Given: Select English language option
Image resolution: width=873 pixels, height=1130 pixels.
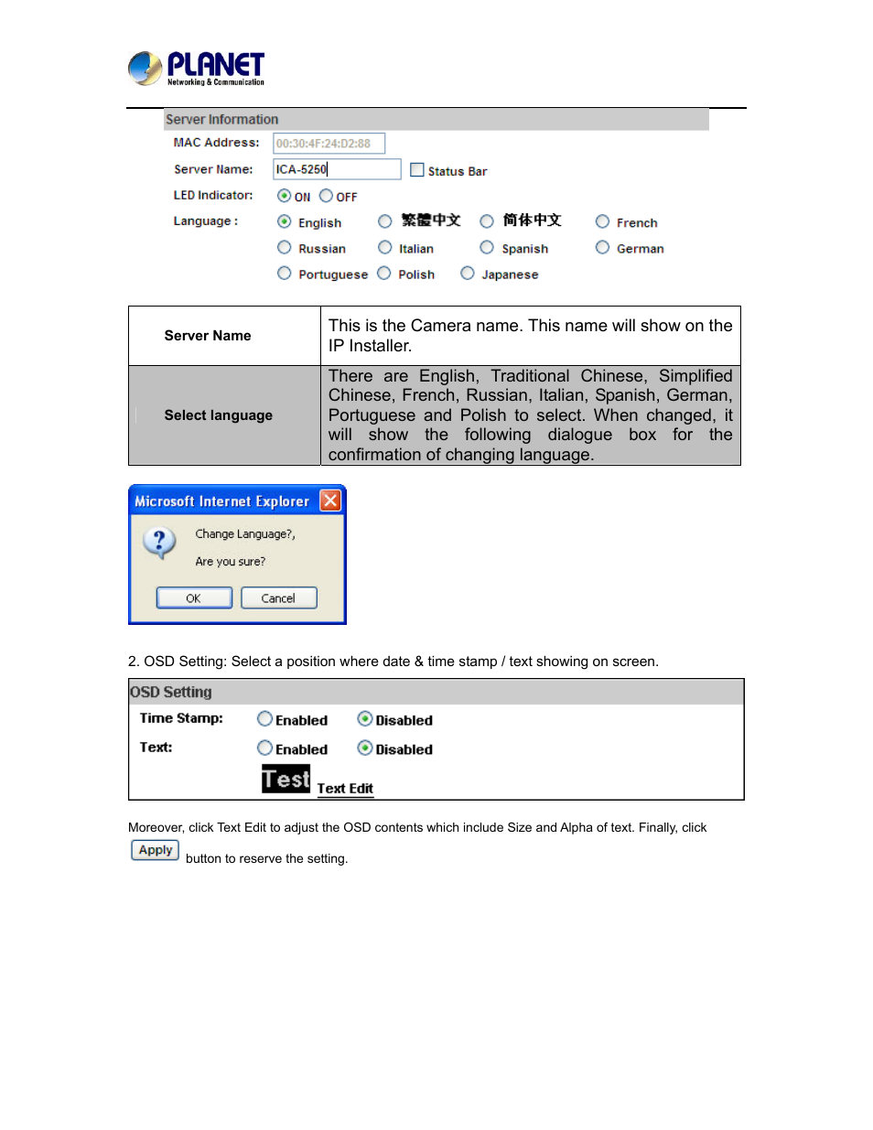Looking at the screenshot, I should pyautogui.click(x=285, y=221).
